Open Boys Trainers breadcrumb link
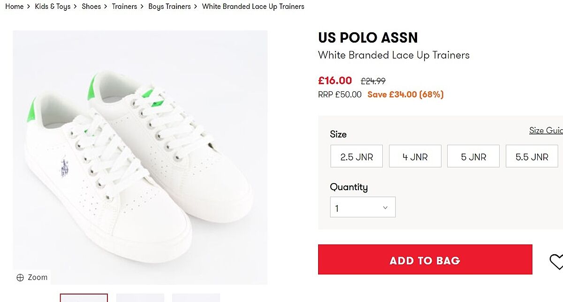 [x=169, y=7]
